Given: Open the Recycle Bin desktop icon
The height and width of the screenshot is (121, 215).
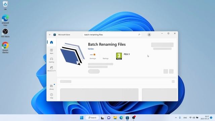Looking at the screenshot, I should 5,5.
